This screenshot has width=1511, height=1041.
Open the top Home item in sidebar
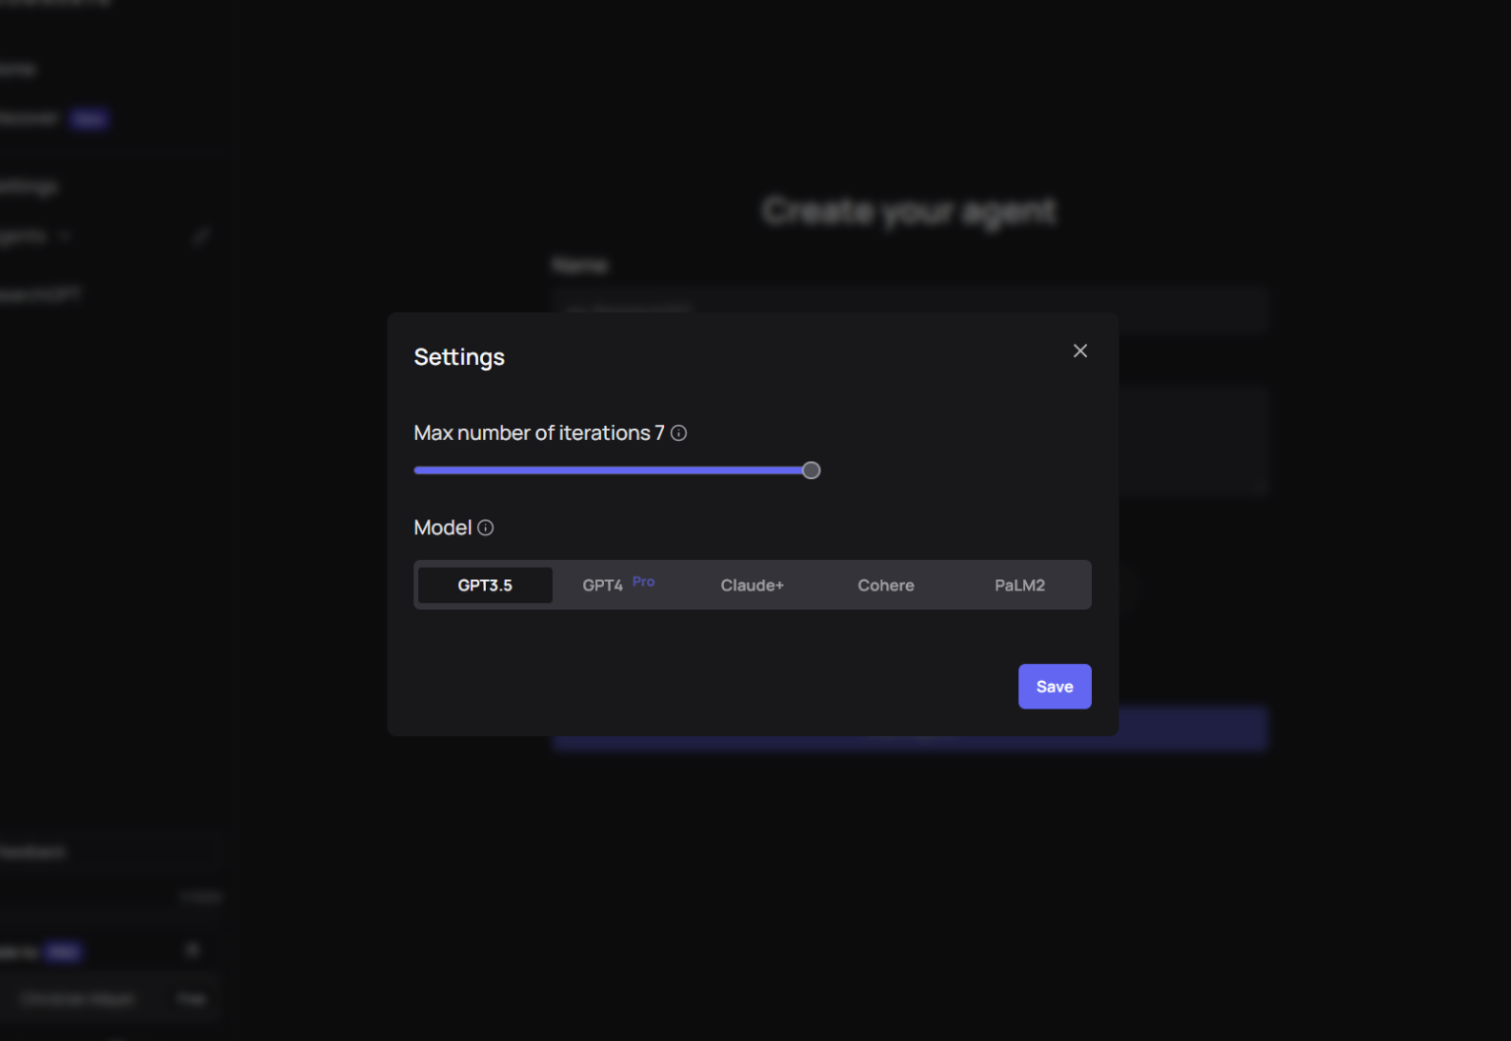[x=16, y=68]
